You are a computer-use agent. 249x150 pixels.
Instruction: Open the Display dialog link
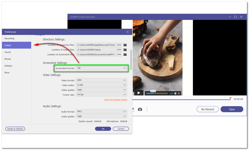coord(115,100)
